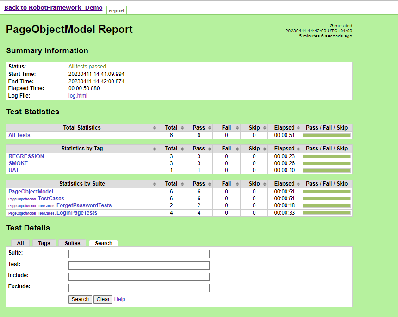Click the Clear button
The width and height of the screenshot is (398, 317).
pyautogui.click(x=103, y=299)
